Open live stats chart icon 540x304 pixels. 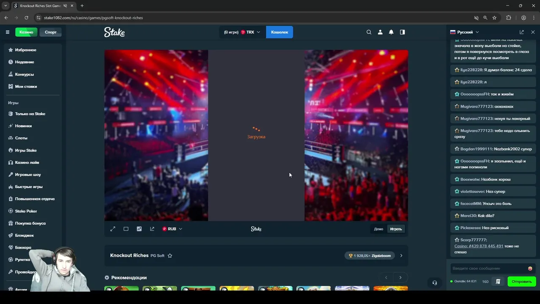tap(139, 229)
